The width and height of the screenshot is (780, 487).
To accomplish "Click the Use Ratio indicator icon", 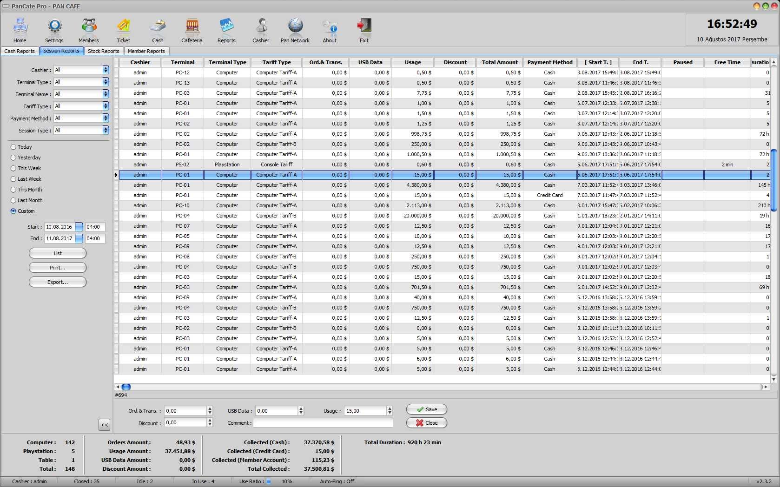I will [x=268, y=481].
